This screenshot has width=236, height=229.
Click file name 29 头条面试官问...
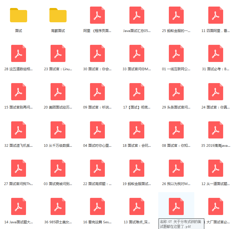[176, 107]
